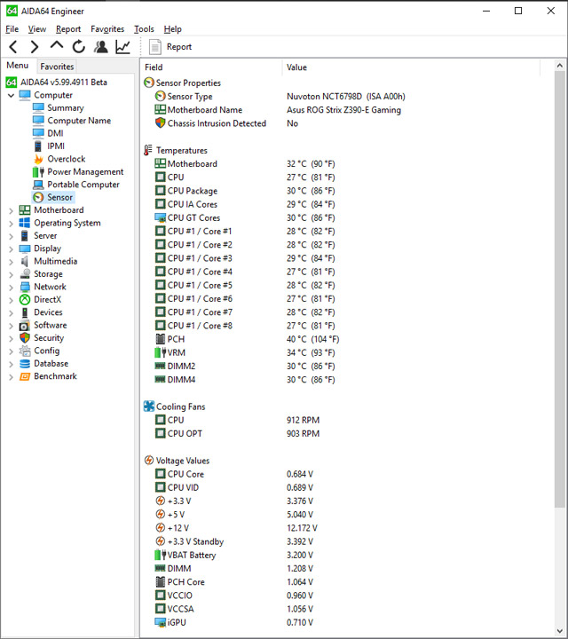
Task: Expand the Software tree node
Action: [11, 326]
